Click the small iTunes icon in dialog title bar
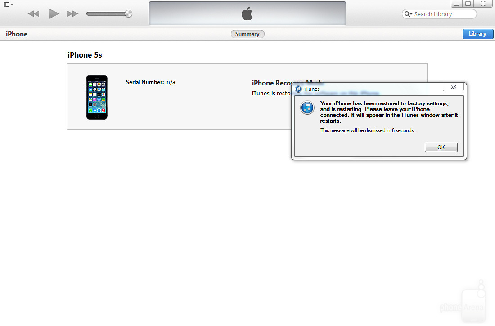This screenshot has height=326, width=495. tap(298, 89)
